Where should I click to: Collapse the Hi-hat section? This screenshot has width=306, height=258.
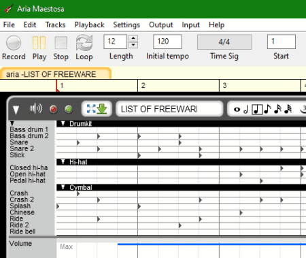tap(63, 161)
